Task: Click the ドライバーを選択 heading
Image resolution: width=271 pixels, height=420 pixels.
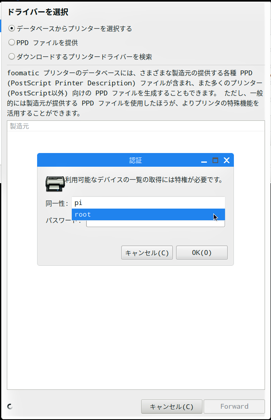Action: click(x=38, y=12)
